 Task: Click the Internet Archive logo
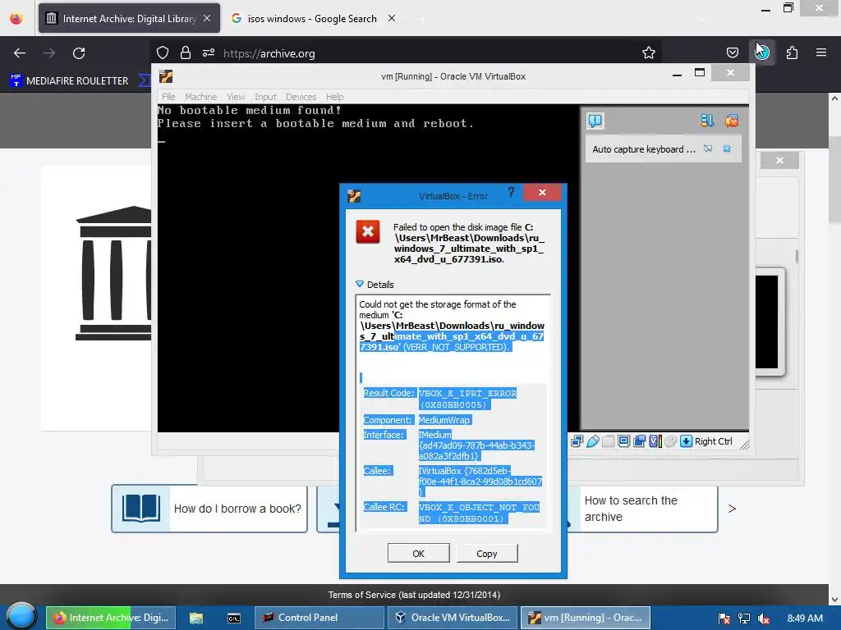pos(113,273)
